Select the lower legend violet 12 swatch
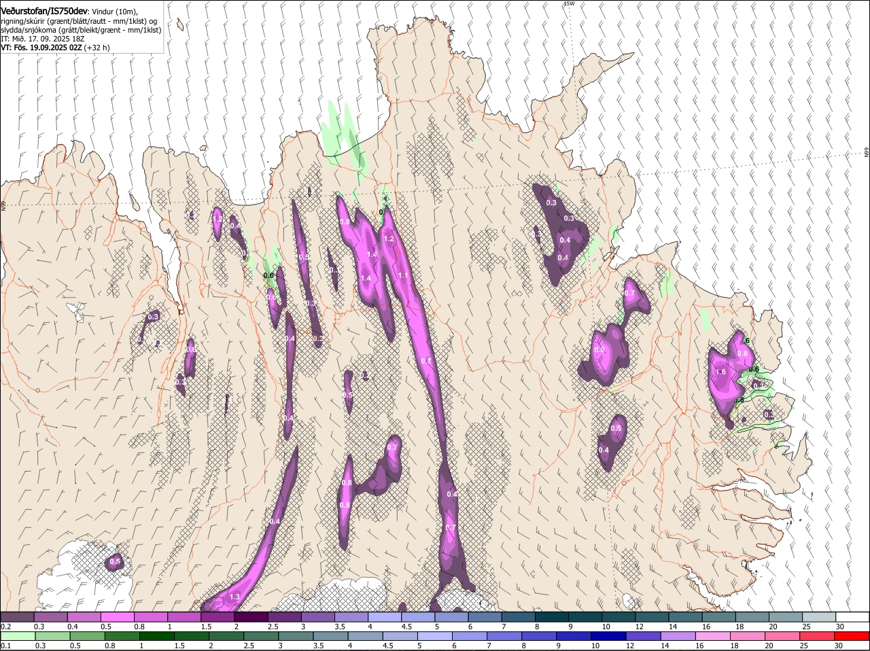This screenshot has height=651, width=870. 644,636
